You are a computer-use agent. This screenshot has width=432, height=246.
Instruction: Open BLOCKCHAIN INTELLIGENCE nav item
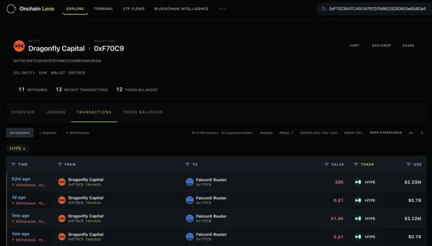pos(181,9)
